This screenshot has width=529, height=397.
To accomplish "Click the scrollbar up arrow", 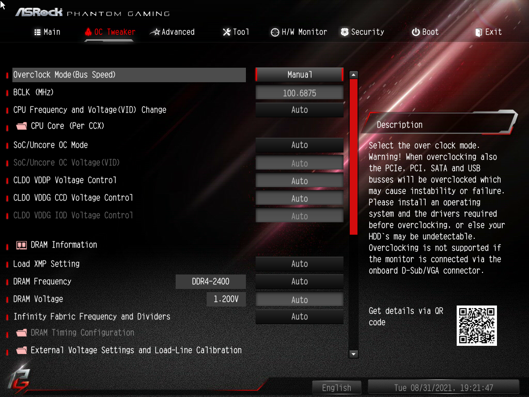I will [x=353, y=74].
